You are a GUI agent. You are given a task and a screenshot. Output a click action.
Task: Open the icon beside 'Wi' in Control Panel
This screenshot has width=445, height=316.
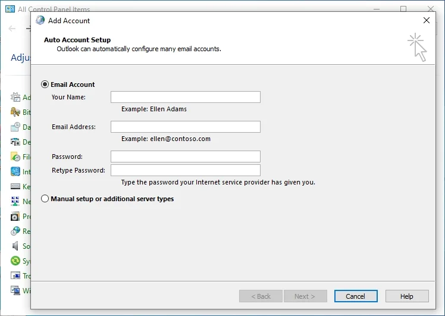(x=15, y=290)
